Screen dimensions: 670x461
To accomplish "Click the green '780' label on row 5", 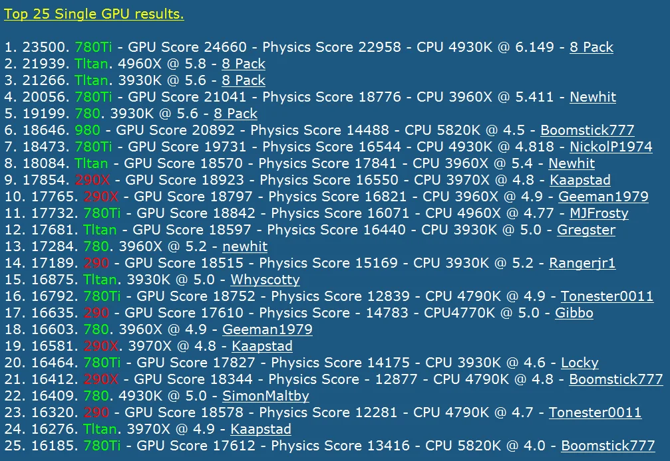I will [x=87, y=114].
